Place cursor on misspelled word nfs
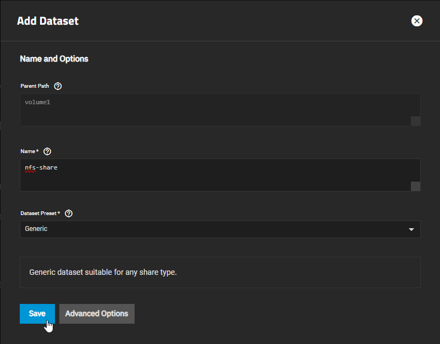440x344 pixels. pos(30,167)
